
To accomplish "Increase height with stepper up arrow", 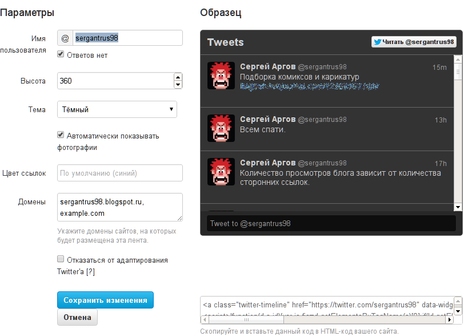I will tap(178, 77).
